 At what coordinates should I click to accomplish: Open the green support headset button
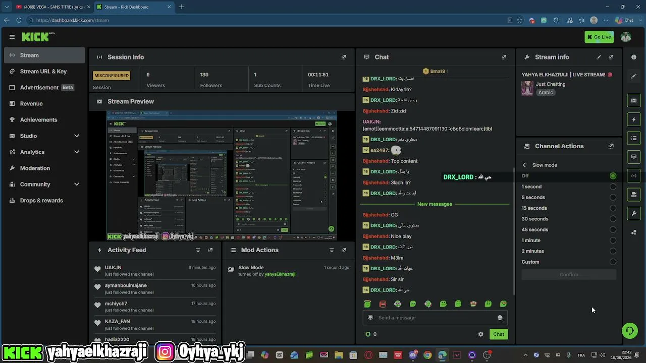click(x=629, y=331)
